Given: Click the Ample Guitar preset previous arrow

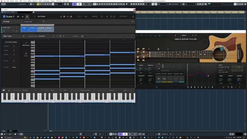Looking at the screenshot, I should pos(175,35).
